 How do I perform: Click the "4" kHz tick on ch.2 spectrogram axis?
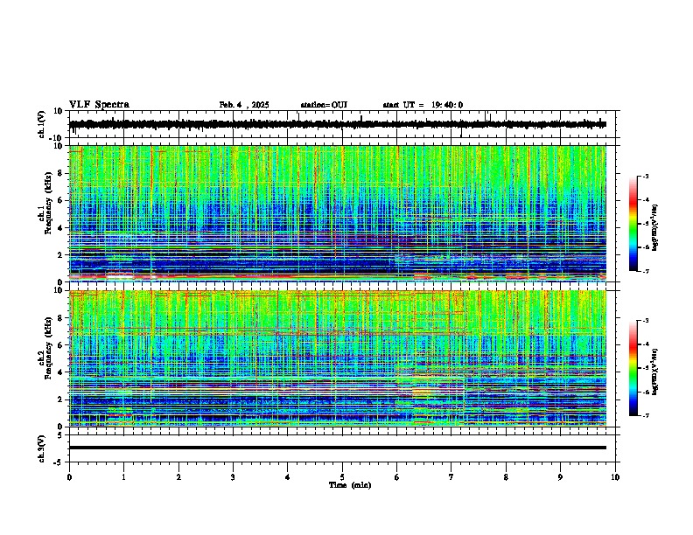[61, 372]
